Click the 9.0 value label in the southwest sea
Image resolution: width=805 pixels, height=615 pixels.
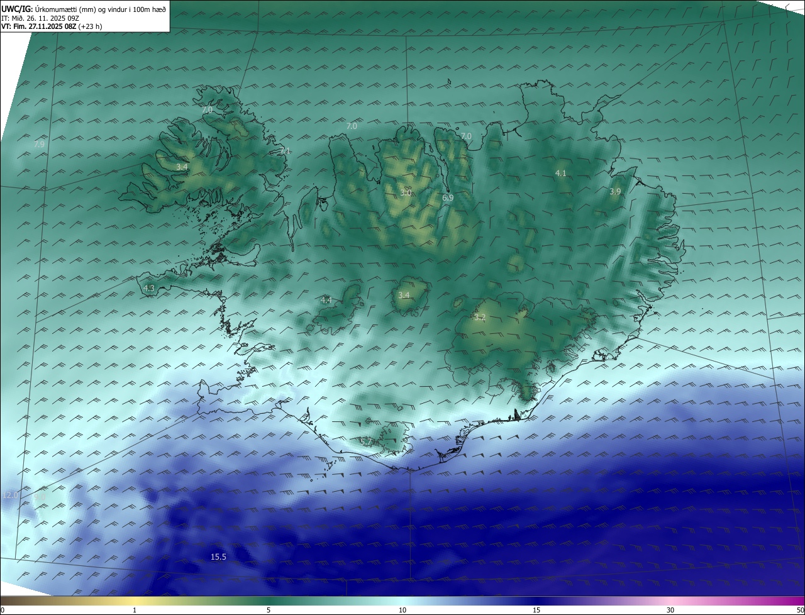pyautogui.click(x=40, y=497)
